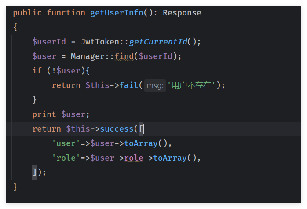Screen dimensions: 307x209
Task: Click the Response return type
Action: (x=182, y=13)
